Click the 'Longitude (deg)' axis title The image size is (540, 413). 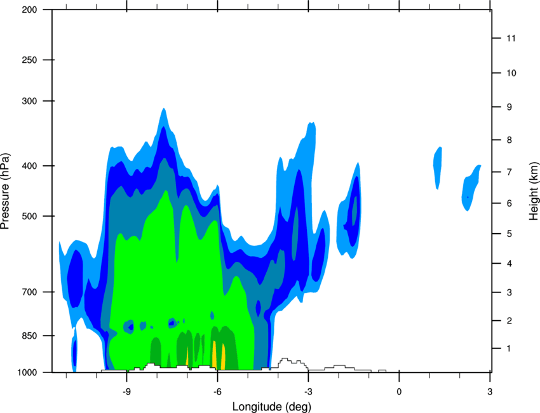tap(272, 407)
